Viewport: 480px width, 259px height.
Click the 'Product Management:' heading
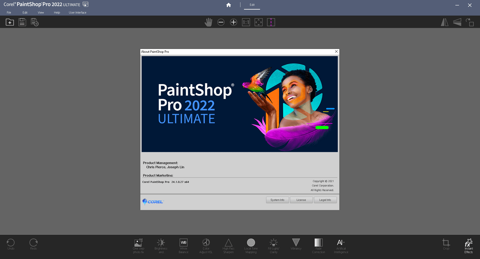point(160,163)
